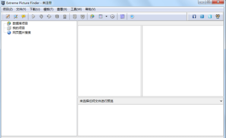This screenshot has width=226, height=138.
Task: Open the 文件(Y) menu
Action: tap(21, 9)
